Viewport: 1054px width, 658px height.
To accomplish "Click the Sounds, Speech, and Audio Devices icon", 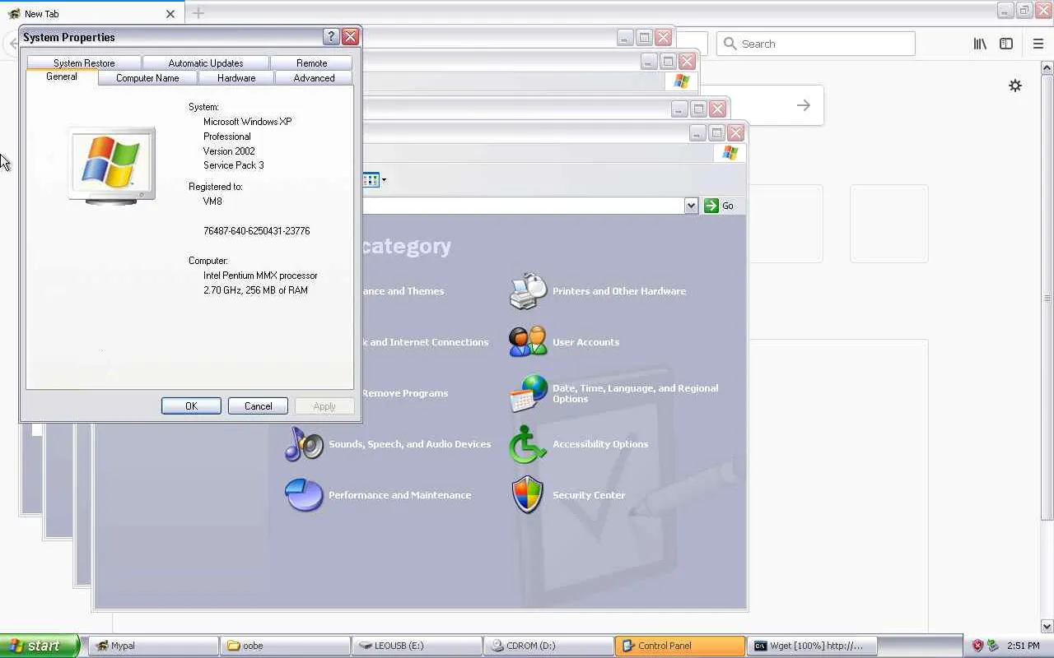I will 304,444.
